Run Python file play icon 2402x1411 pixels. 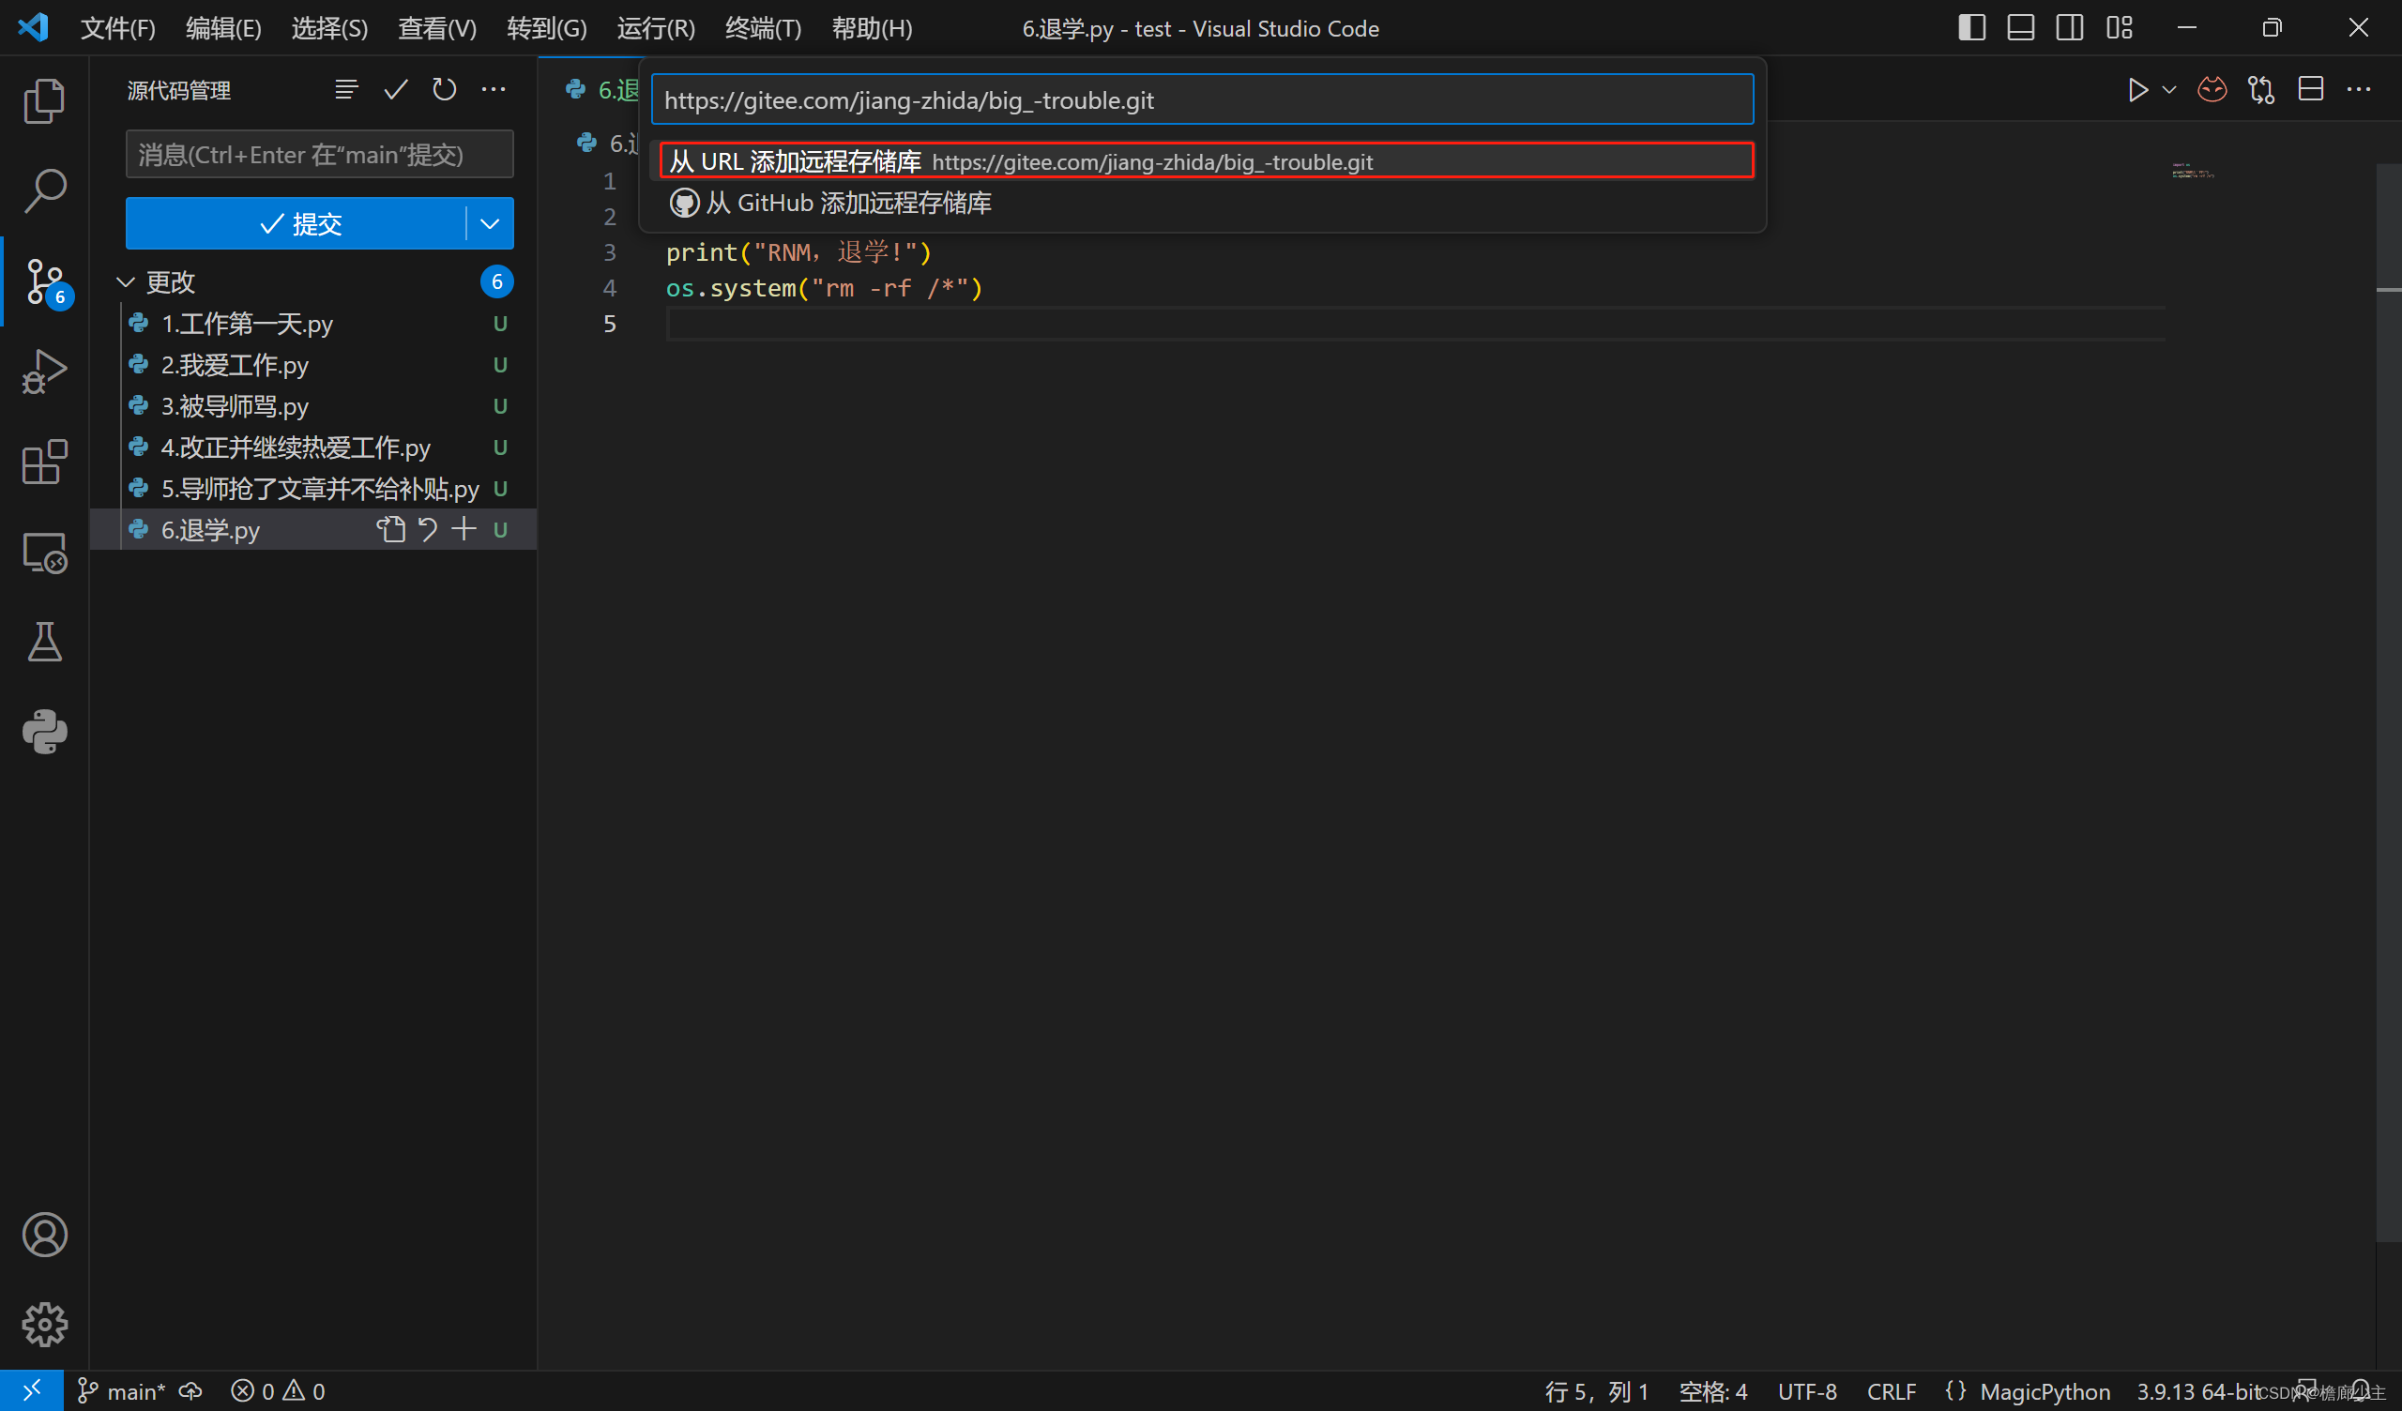tap(2138, 90)
